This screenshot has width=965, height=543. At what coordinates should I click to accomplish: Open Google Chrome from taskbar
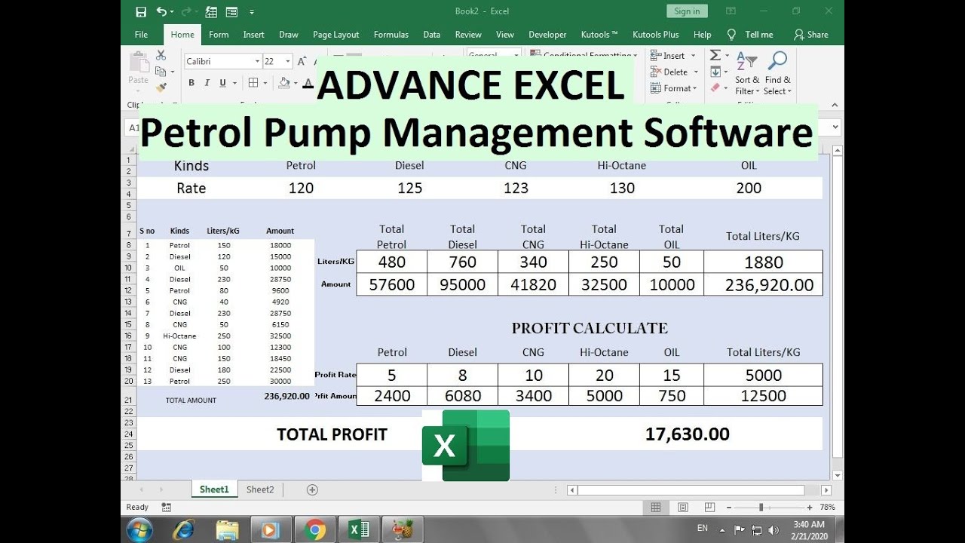315,530
